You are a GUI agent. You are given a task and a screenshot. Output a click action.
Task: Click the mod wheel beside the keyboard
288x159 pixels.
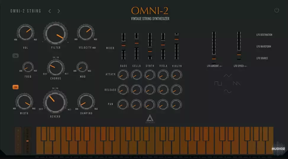click(x=27, y=140)
